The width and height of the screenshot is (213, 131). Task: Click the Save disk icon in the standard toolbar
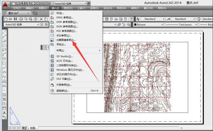click(x=15, y=19)
